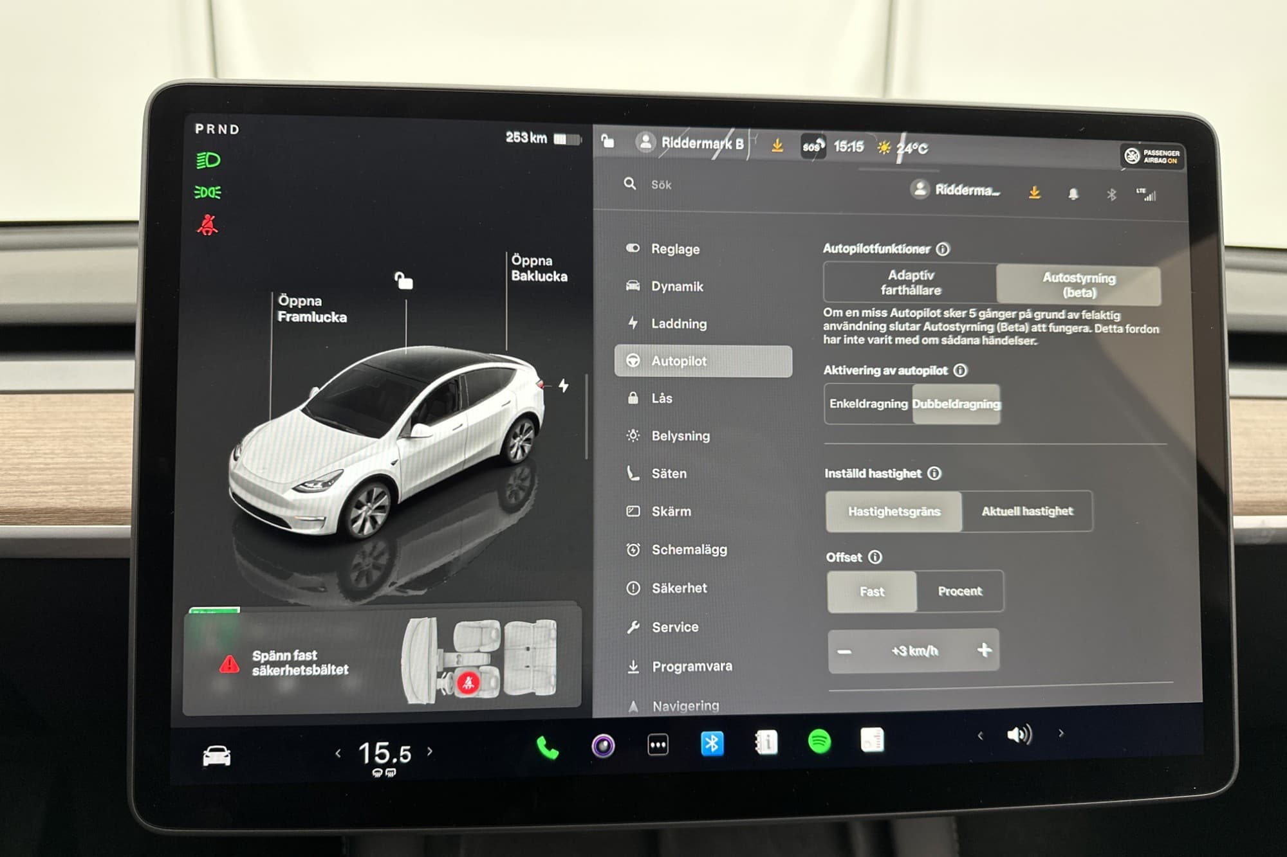Tap the Bluetooth icon beside the bell
The image size is (1287, 857).
pos(1111,194)
